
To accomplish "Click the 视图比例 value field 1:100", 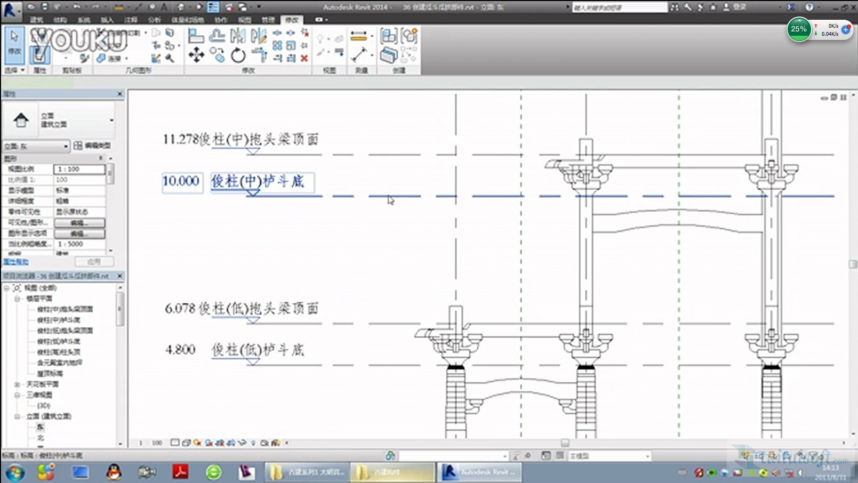I will click(79, 169).
